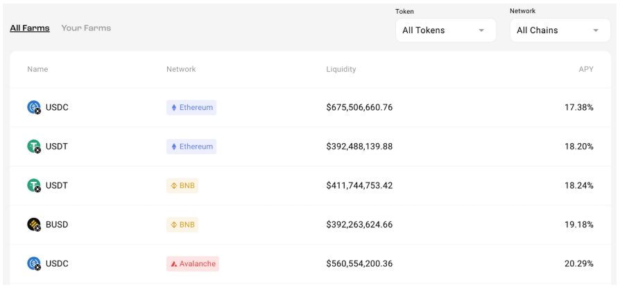This screenshot has width=620, height=289.
Task: Expand the Token filter dropdown arrow
Action: [481, 30]
